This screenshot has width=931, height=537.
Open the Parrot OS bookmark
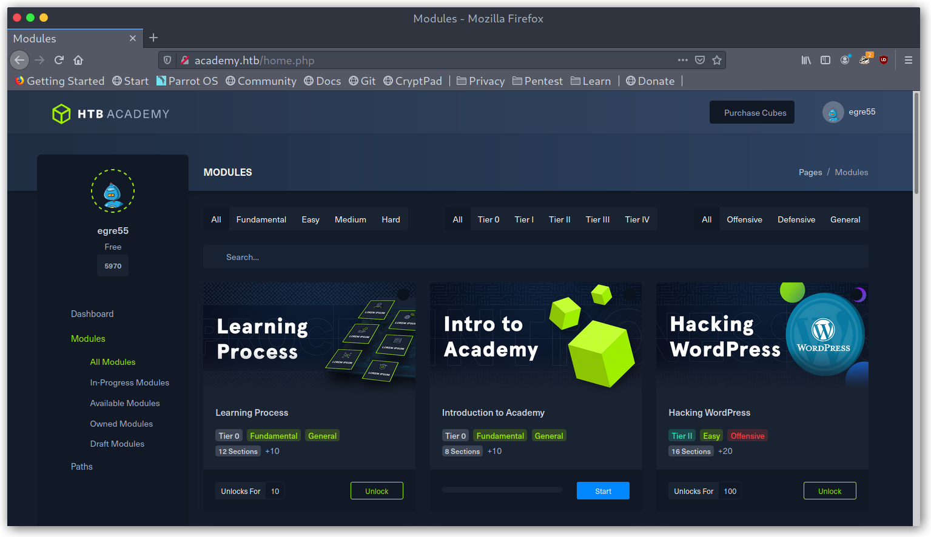click(x=187, y=81)
